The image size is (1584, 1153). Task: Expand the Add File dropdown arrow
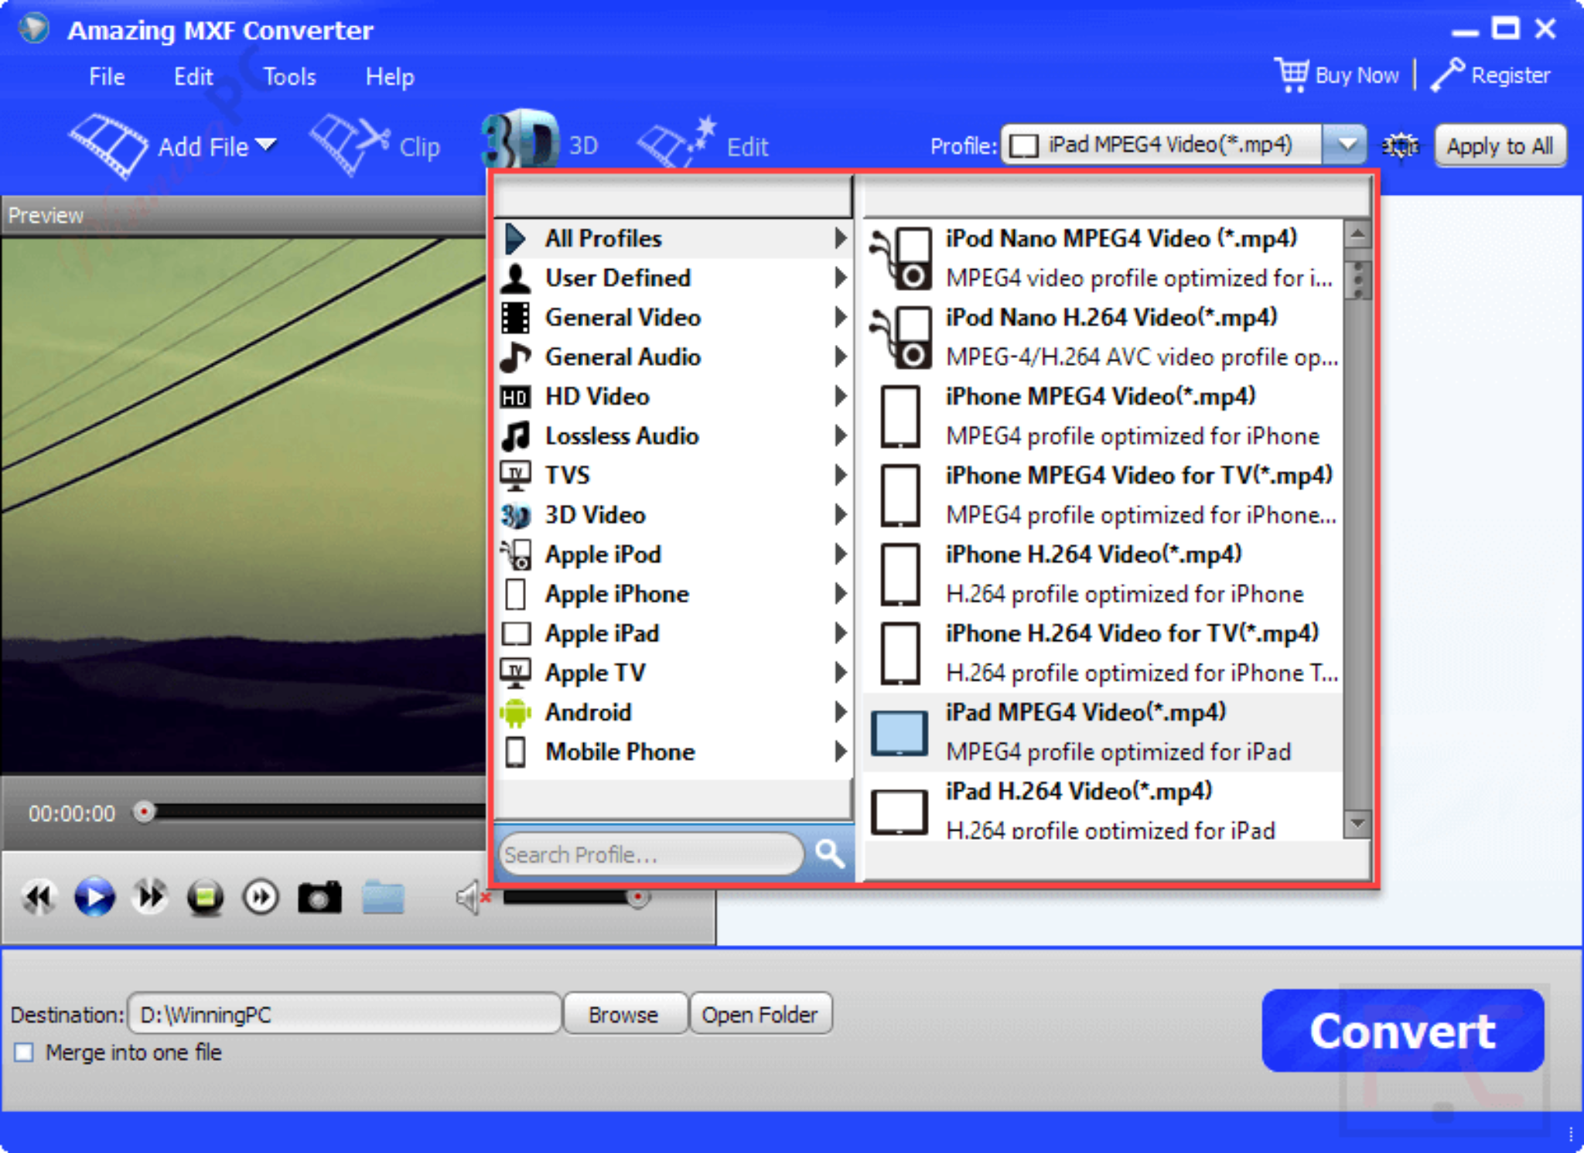tap(265, 145)
